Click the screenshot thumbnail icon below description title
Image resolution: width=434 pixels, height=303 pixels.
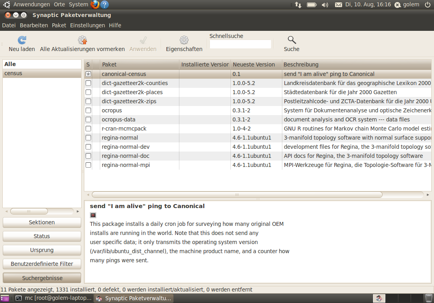93,215
